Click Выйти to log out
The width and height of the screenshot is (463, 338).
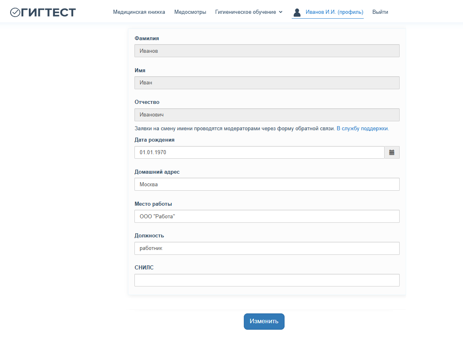pyautogui.click(x=380, y=12)
